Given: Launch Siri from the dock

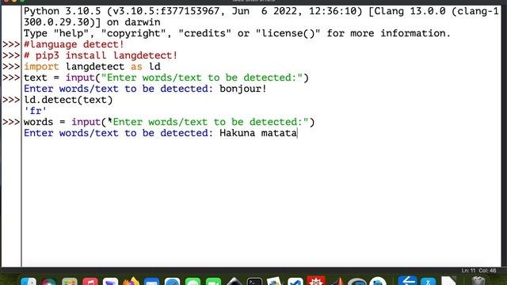Looking at the screenshot, I should [49, 282].
